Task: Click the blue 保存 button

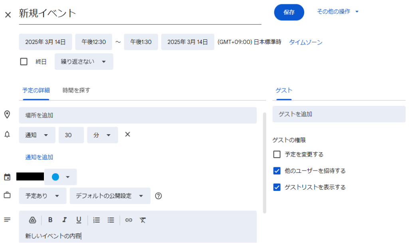Action: 289,12
